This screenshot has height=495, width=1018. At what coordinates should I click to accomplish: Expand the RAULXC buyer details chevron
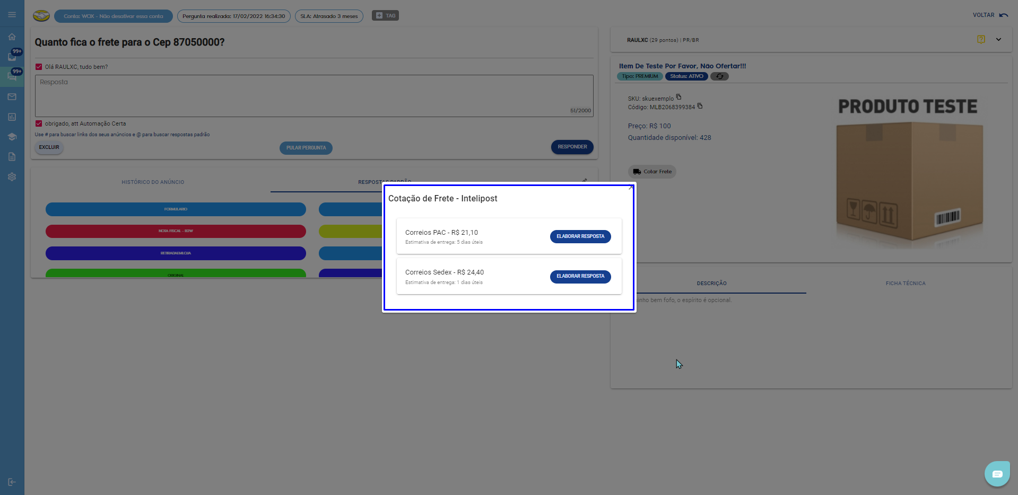(998, 39)
